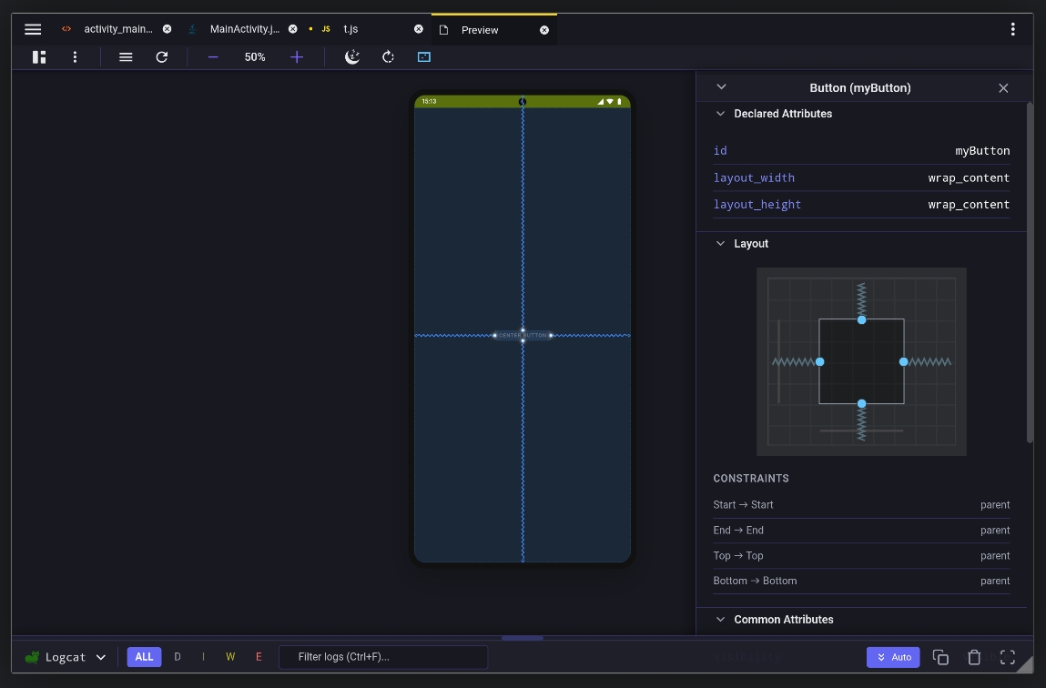Click the bottom panel drag handle
This screenshot has height=688, width=1046.
tap(523, 638)
